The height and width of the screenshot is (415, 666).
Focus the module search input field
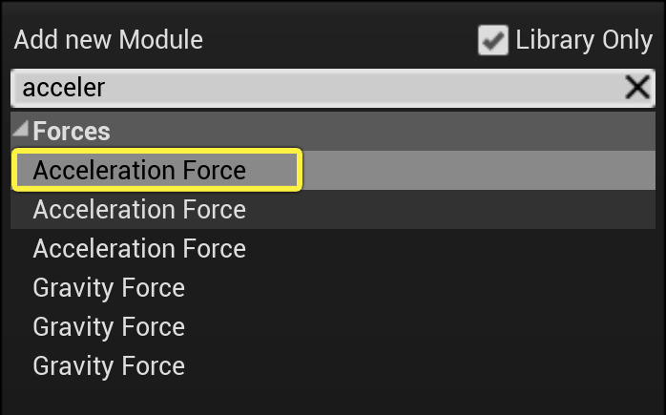click(x=315, y=89)
